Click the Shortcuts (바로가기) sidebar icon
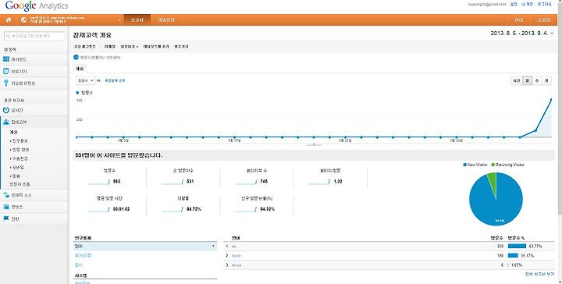 point(6,71)
